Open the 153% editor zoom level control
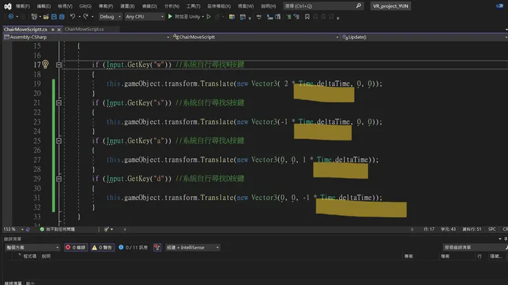 [13, 229]
